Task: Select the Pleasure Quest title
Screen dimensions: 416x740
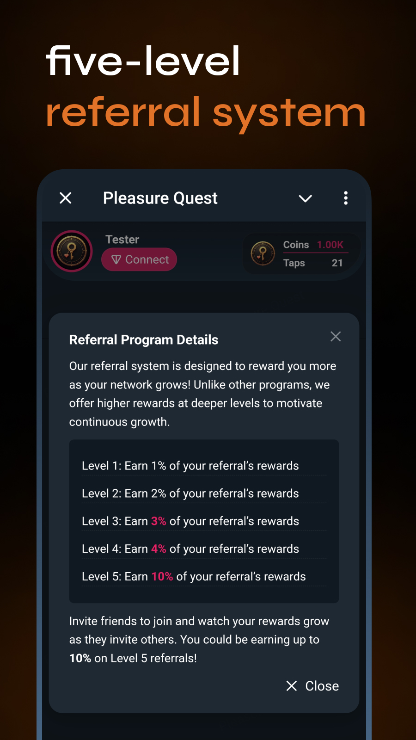Action: [x=160, y=198]
